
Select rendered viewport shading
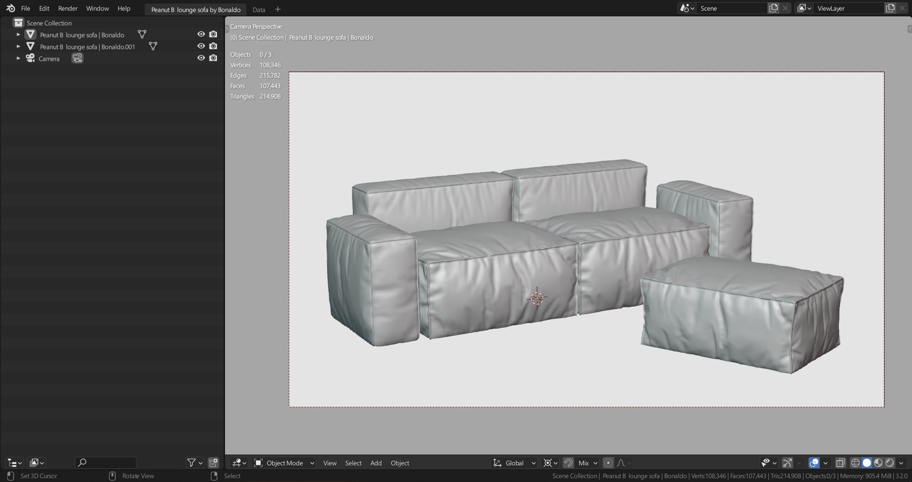coord(890,463)
